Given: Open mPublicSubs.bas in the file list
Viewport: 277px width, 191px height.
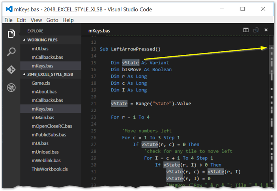Looking at the screenshot, I should 51,135.
